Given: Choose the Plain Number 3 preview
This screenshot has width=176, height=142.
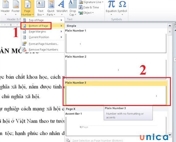Looking at the screenshot, I should 116,95.
